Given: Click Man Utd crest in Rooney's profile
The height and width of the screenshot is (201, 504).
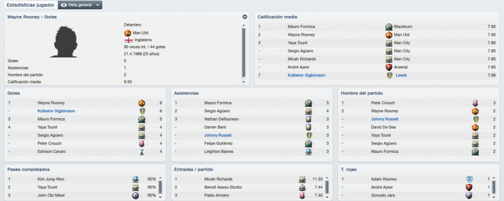Looking at the screenshot, I should pyautogui.click(x=127, y=33).
